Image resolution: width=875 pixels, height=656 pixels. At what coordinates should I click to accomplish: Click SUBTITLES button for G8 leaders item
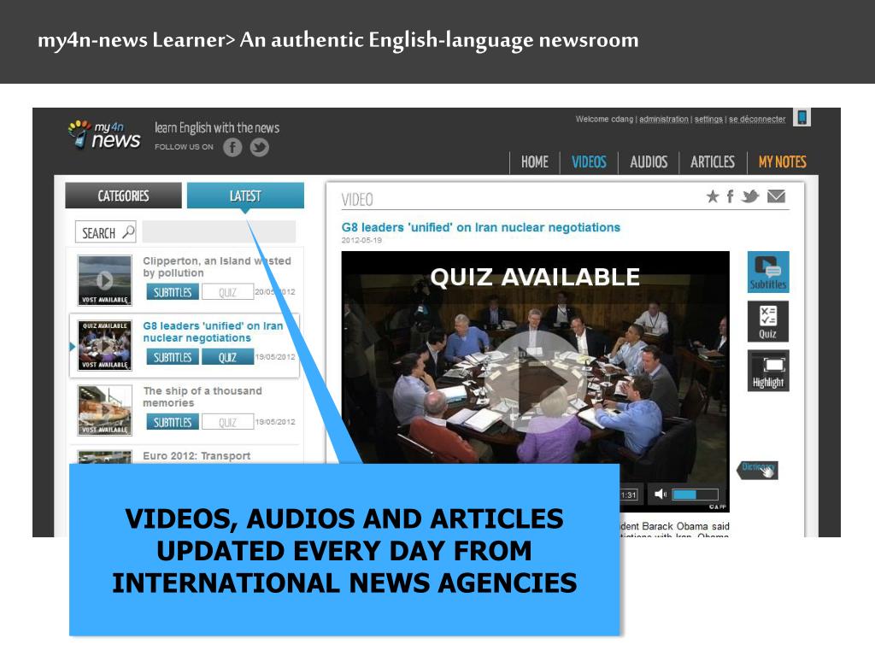pos(173,357)
